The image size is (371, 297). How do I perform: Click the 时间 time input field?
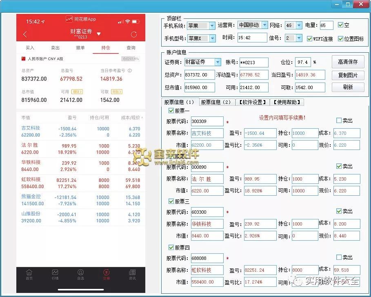point(252,38)
